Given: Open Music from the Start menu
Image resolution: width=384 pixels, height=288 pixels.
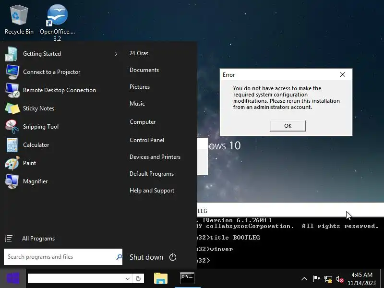Looking at the screenshot, I should tap(137, 104).
